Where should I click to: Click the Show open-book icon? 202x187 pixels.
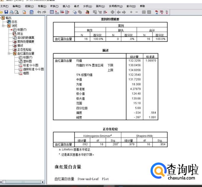pyautogui.click(x=144, y=12)
